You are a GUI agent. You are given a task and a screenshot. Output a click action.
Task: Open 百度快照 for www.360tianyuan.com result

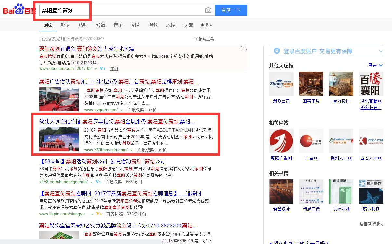146,150
